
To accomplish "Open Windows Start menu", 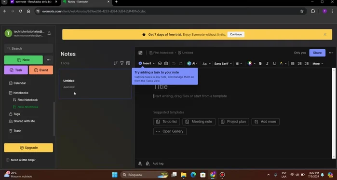I will click(115, 175).
